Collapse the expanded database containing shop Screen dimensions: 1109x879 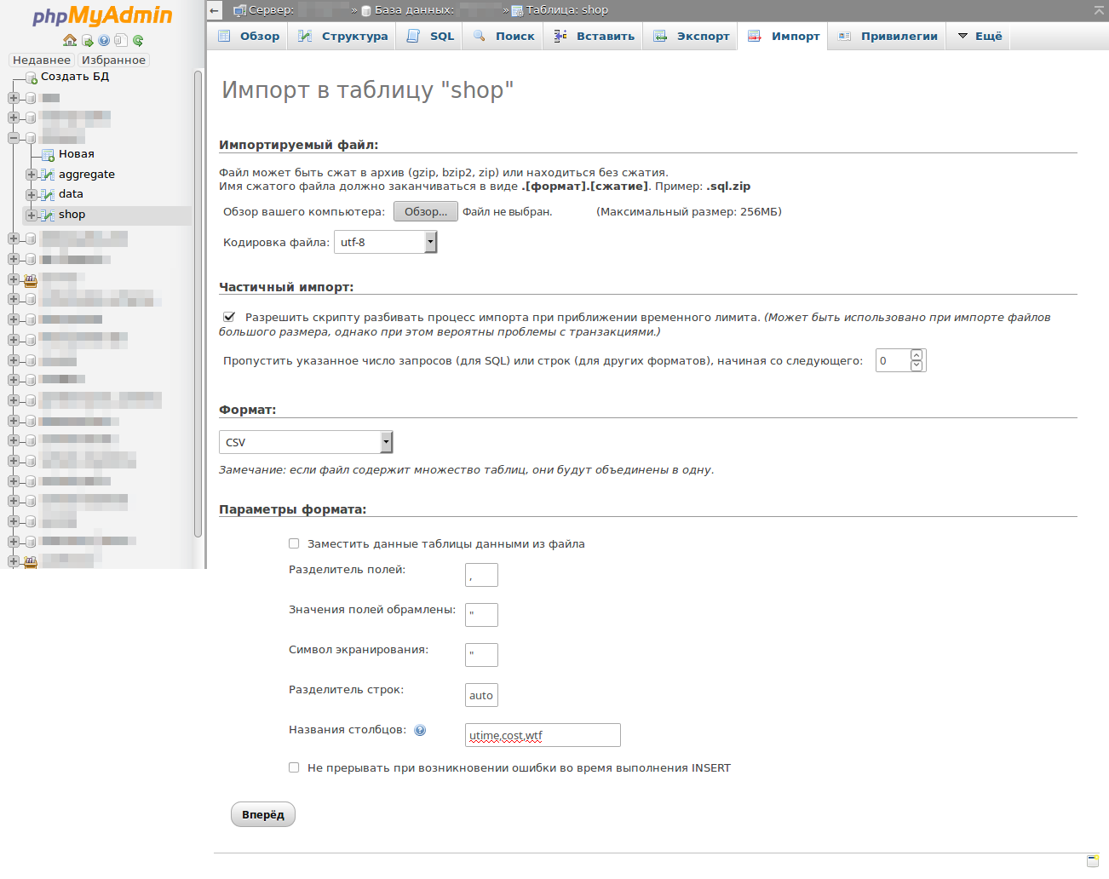point(14,138)
